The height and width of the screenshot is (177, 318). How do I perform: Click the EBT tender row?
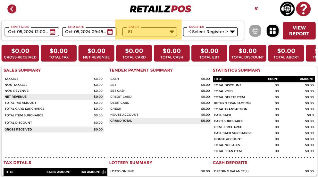coord(160,85)
